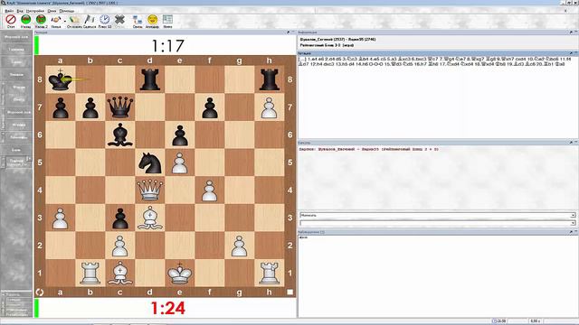The width and height of the screenshot is (579, 325).
Task: Select the black rook on d8
Action: [149, 79]
